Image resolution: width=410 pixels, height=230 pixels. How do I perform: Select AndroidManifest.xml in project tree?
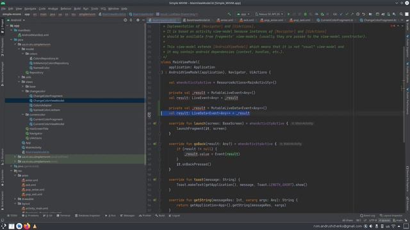35,35
